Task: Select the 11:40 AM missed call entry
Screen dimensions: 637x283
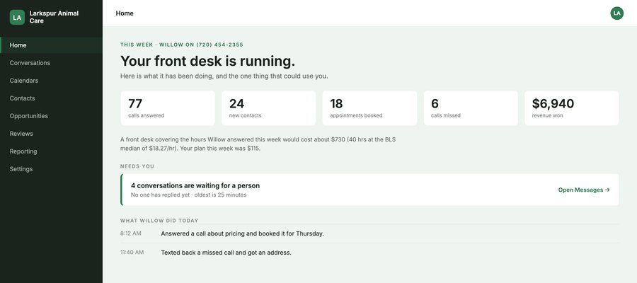Action: tap(369, 253)
